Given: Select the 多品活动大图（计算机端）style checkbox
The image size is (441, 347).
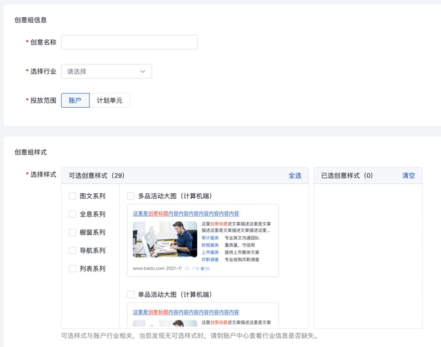Looking at the screenshot, I should coord(131,196).
